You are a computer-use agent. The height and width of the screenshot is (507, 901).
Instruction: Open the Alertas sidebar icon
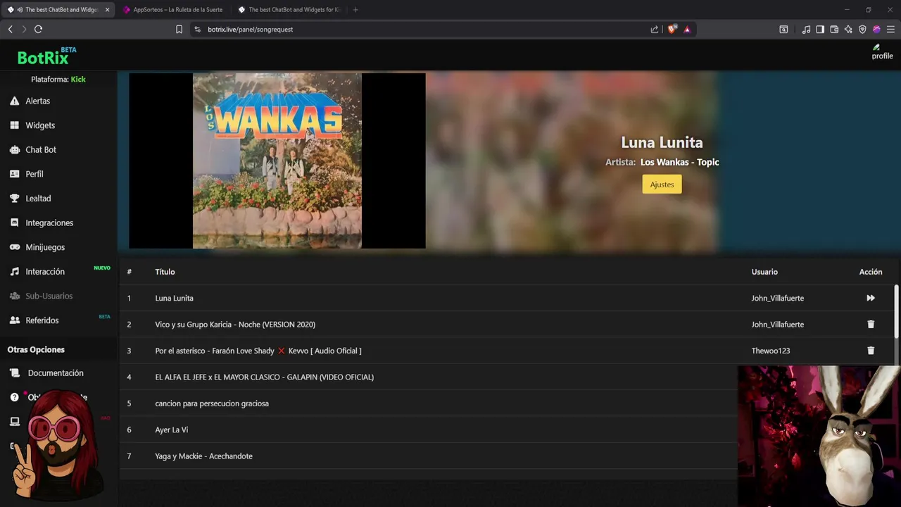click(14, 101)
